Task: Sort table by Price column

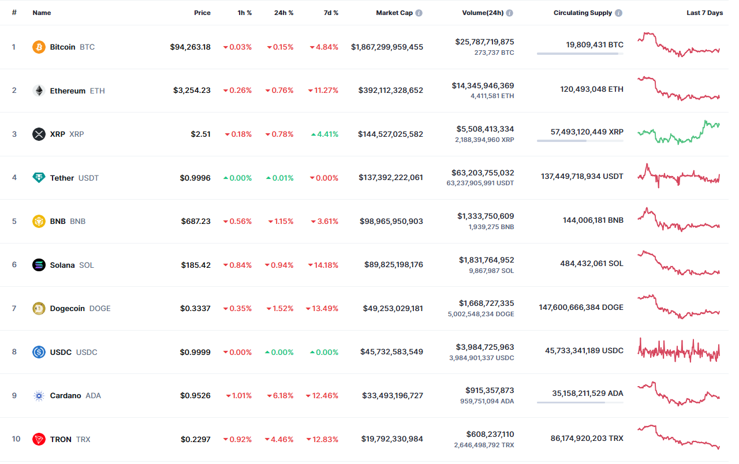Action: tap(202, 13)
